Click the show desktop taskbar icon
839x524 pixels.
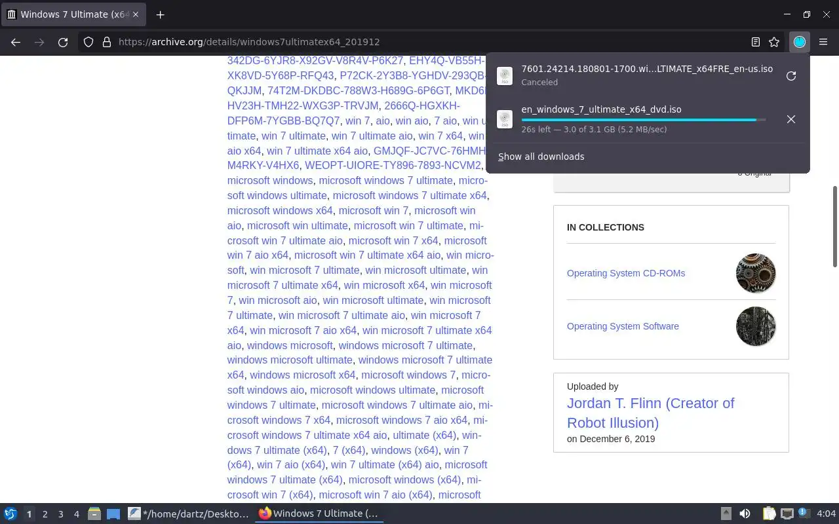[113, 514]
